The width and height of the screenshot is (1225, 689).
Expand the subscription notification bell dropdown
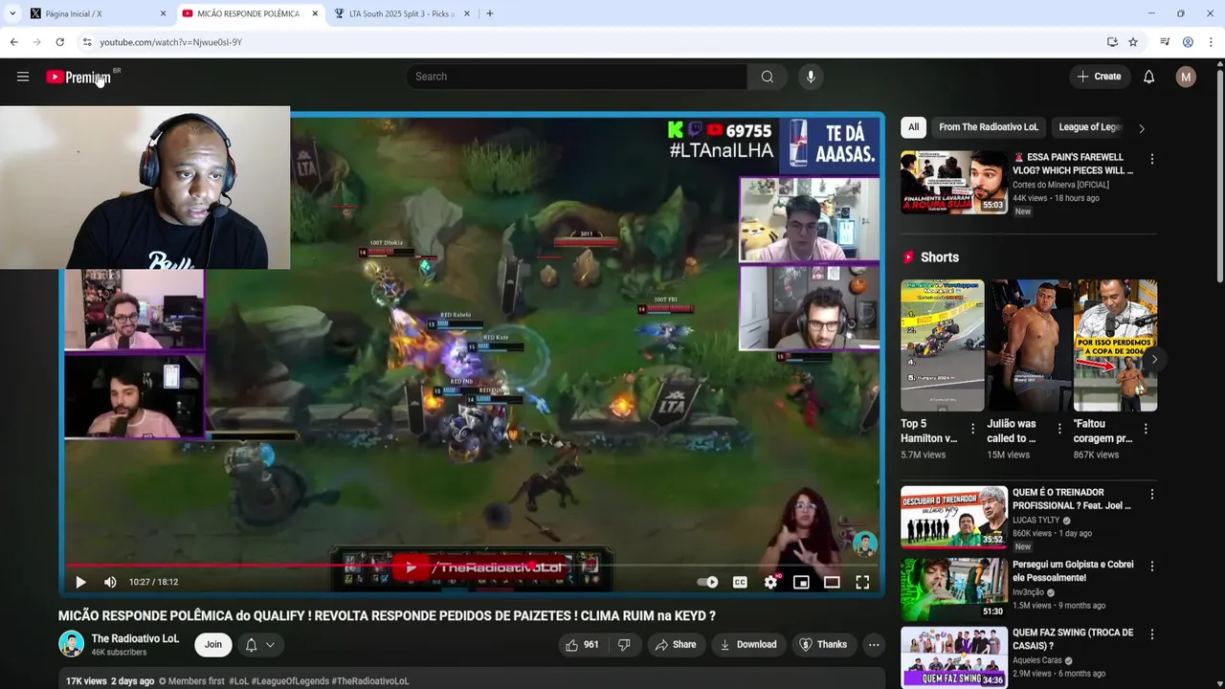[259, 645]
